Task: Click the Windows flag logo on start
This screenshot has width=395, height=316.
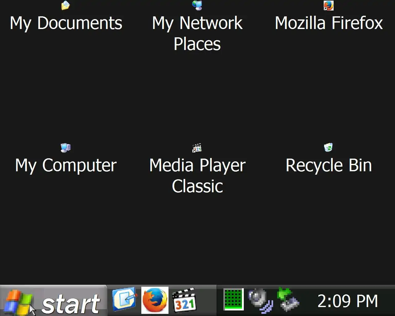Action: click(19, 302)
